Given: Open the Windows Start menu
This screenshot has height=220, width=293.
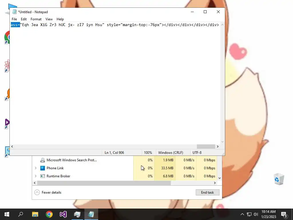Looking at the screenshot, I should (7, 214).
